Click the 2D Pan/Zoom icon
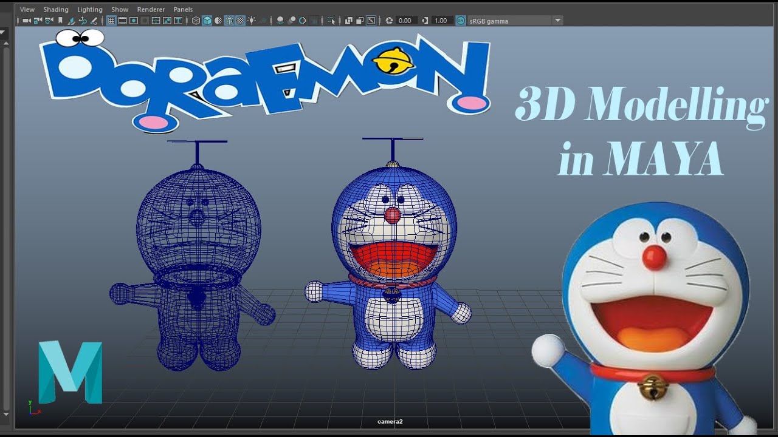The image size is (778, 437). pyautogui.click(x=82, y=21)
